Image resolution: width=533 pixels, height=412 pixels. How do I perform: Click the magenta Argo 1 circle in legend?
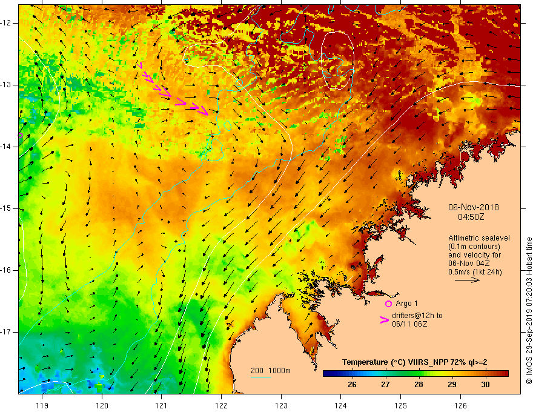point(388,304)
